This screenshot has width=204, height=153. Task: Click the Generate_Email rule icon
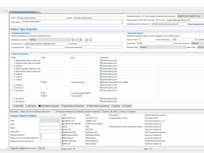71,82
